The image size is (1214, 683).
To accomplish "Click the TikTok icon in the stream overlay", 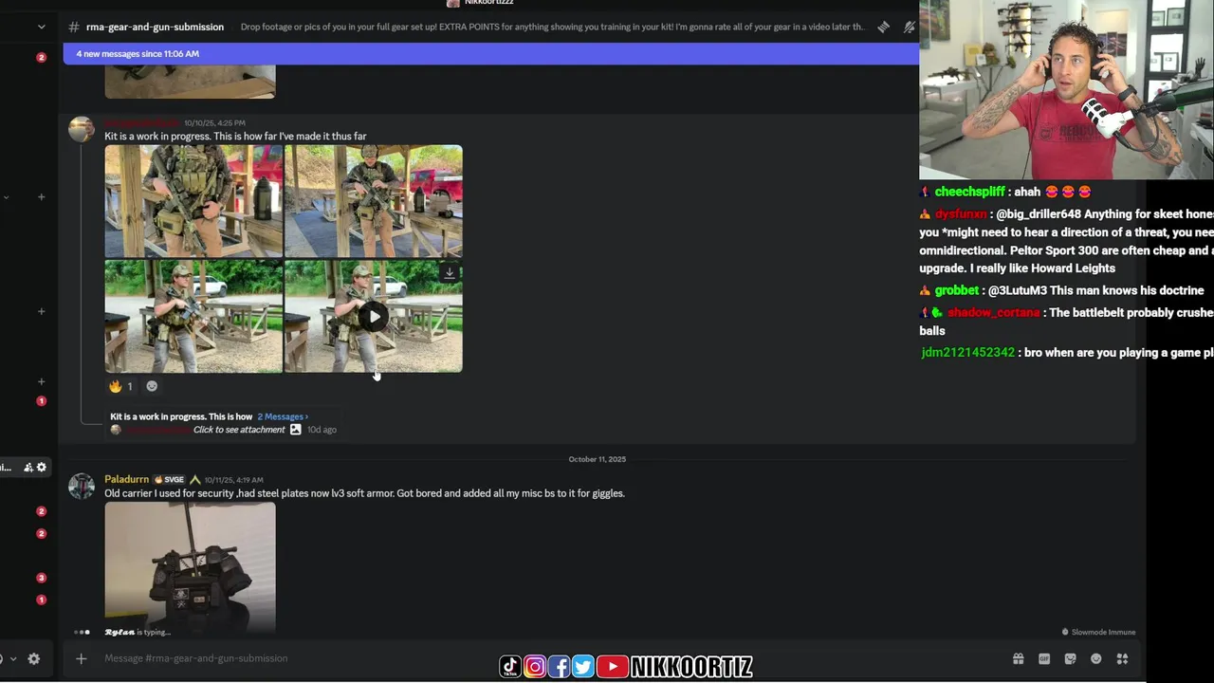I will 510,667.
